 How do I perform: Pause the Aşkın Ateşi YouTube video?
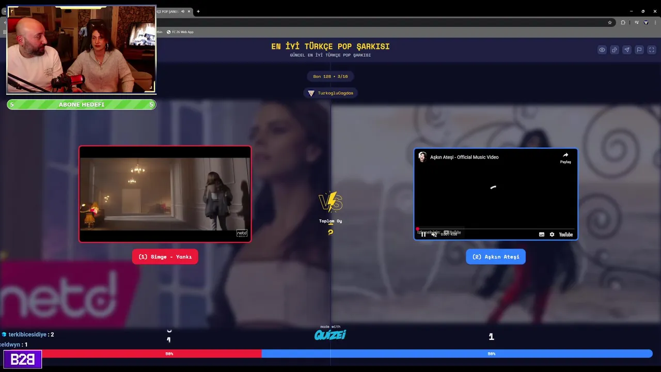[x=423, y=235]
